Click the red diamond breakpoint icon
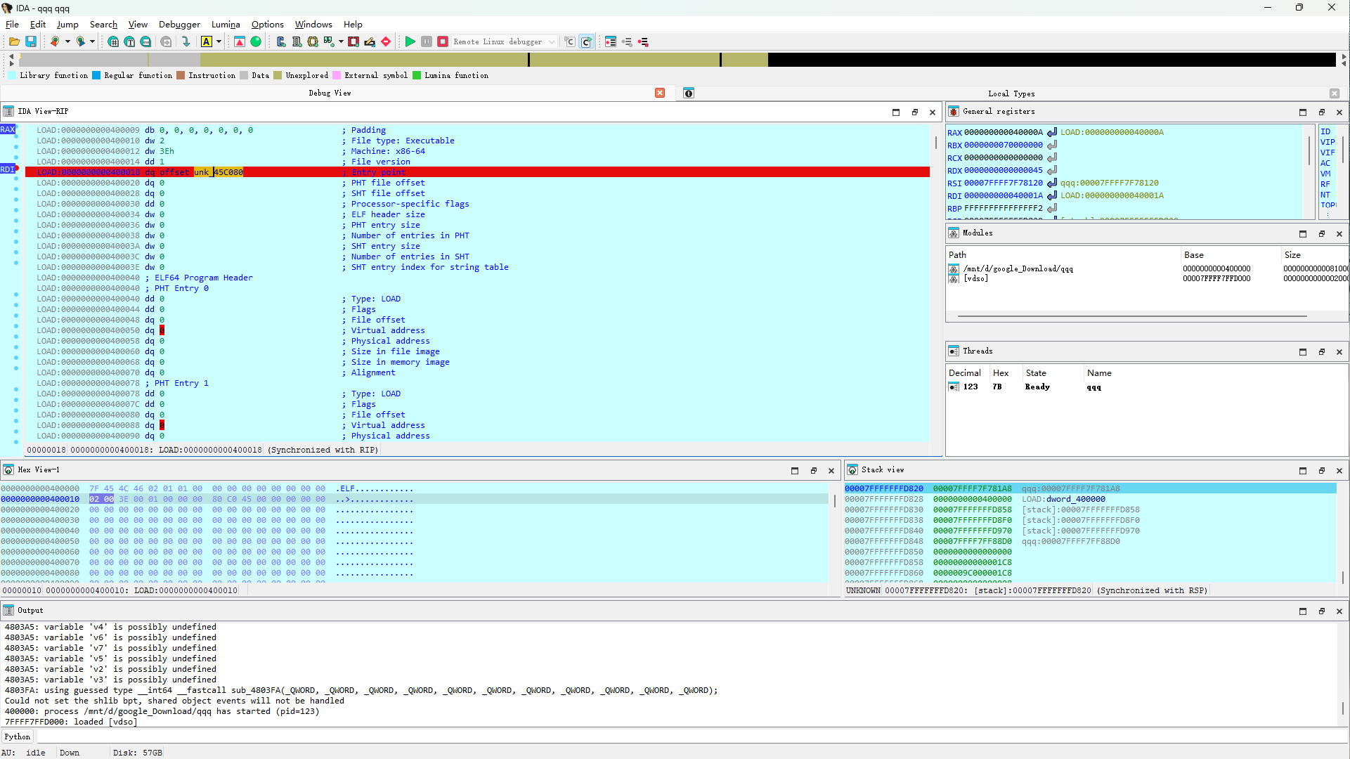This screenshot has width=1350, height=759. tap(386, 42)
